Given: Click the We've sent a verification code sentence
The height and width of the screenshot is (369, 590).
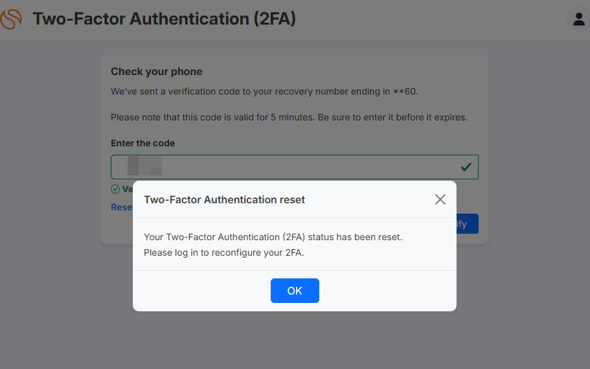Looking at the screenshot, I should click(x=264, y=91).
